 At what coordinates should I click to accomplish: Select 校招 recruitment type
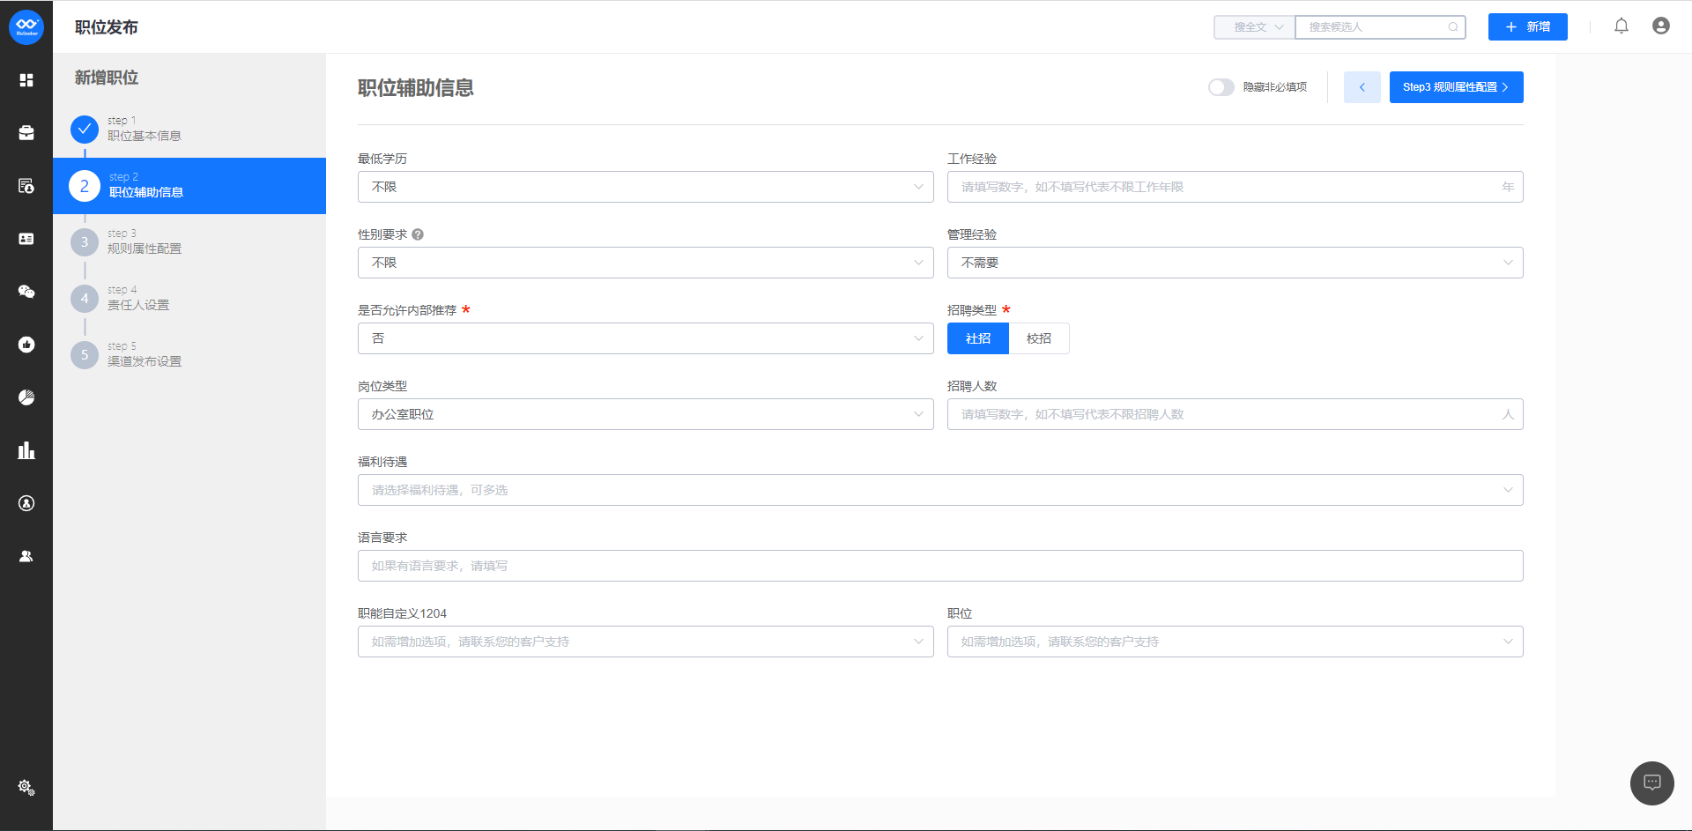pos(1039,338)
